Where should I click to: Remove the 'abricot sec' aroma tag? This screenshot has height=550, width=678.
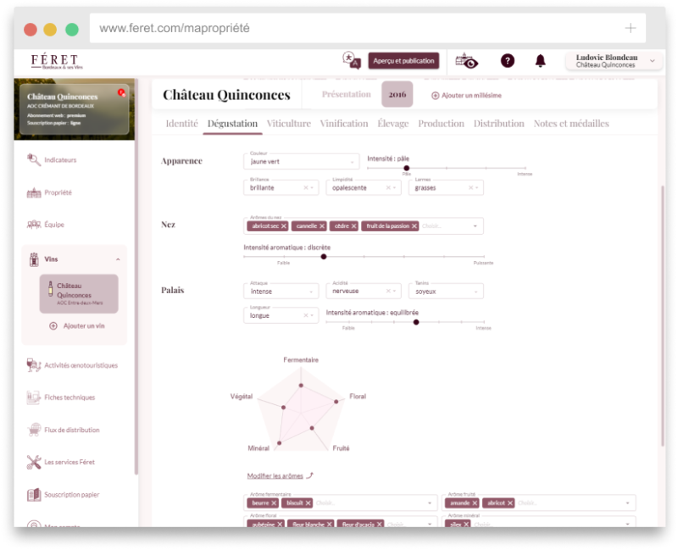pyautogui.click(x=284, y=226)
